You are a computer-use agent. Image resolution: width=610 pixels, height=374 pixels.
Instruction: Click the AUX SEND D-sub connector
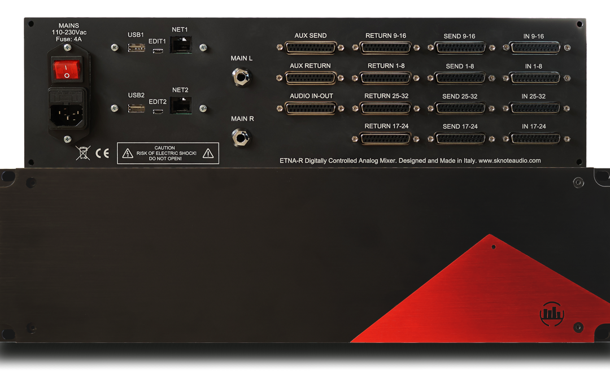pyautogui.click(x=311, y=48)
